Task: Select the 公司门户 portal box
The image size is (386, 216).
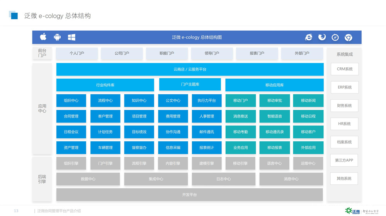Action: point(122,54)
